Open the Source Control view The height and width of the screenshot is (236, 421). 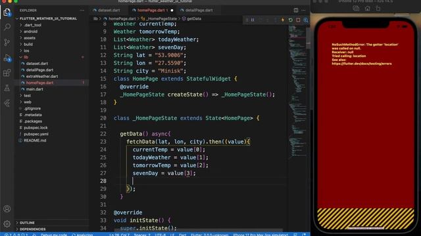pos(7,42)
